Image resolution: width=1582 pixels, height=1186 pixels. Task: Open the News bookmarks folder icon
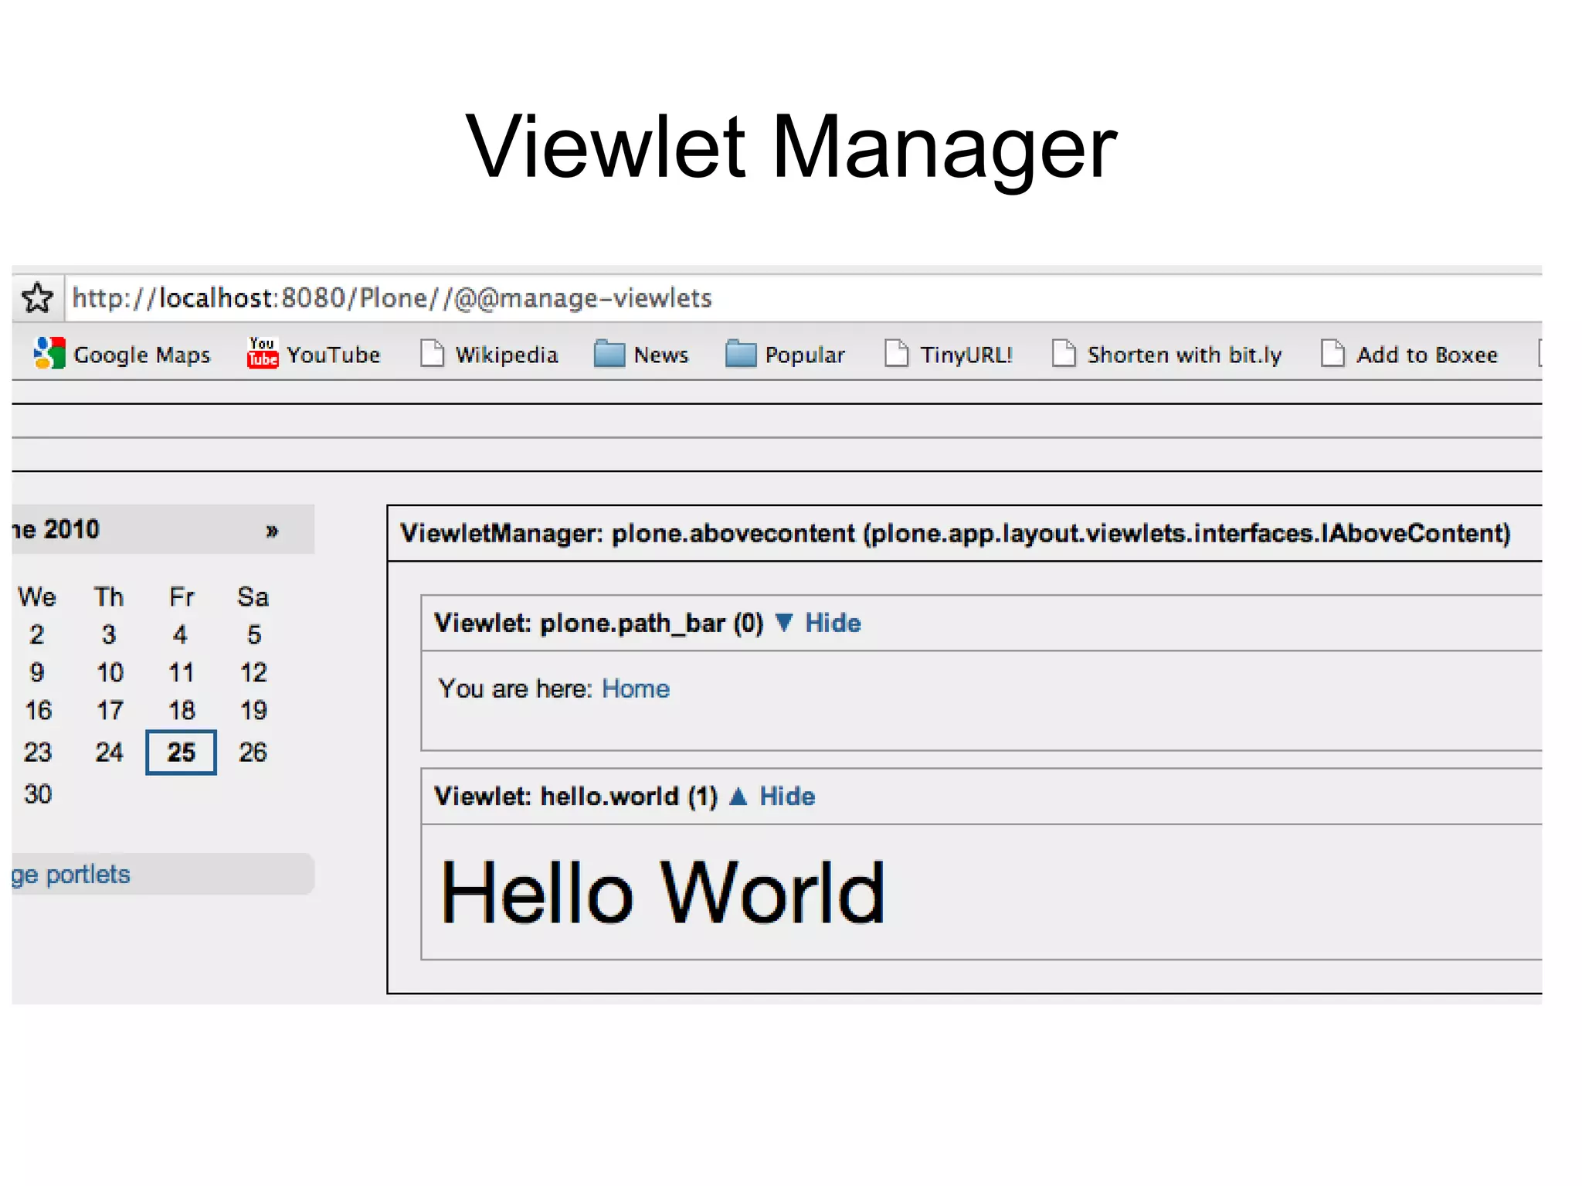609,353
